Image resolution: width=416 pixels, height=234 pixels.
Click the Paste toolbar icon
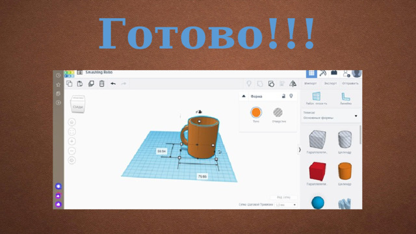80,84
